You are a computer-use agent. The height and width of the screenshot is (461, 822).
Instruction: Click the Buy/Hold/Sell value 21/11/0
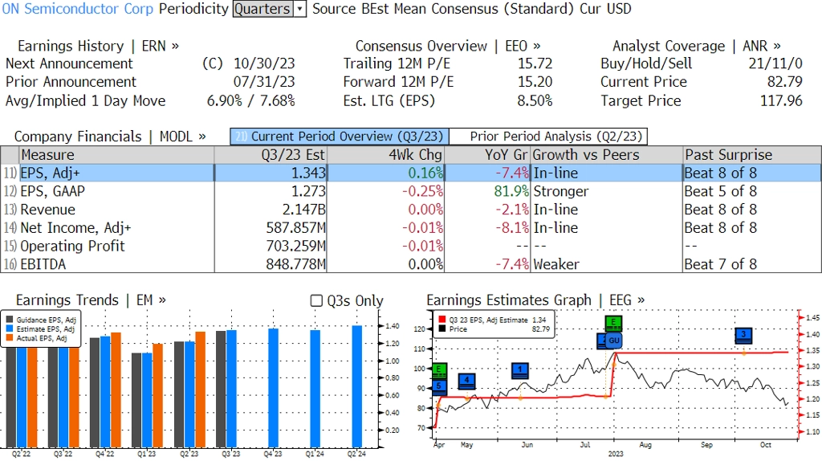775,63
